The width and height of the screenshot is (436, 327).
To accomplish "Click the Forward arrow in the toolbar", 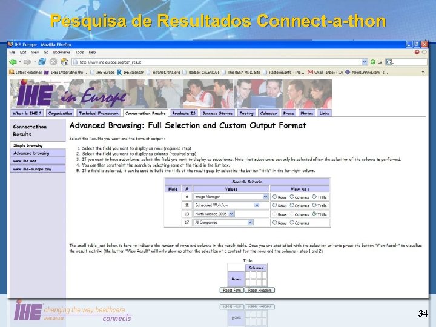I will [27, 62].
